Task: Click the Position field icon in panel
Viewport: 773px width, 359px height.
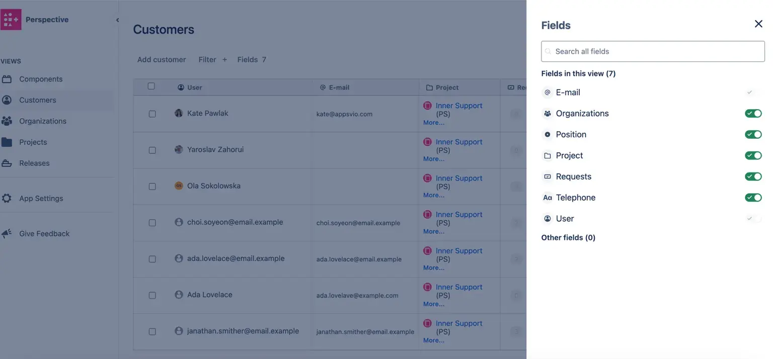Action: click(x=548, y=135)
